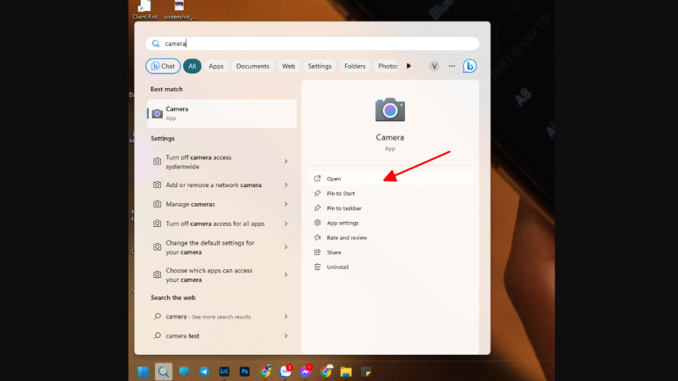Click the Windows Start button
The width and height of the screenshot is (678, 381).
[x=142, y=371]
